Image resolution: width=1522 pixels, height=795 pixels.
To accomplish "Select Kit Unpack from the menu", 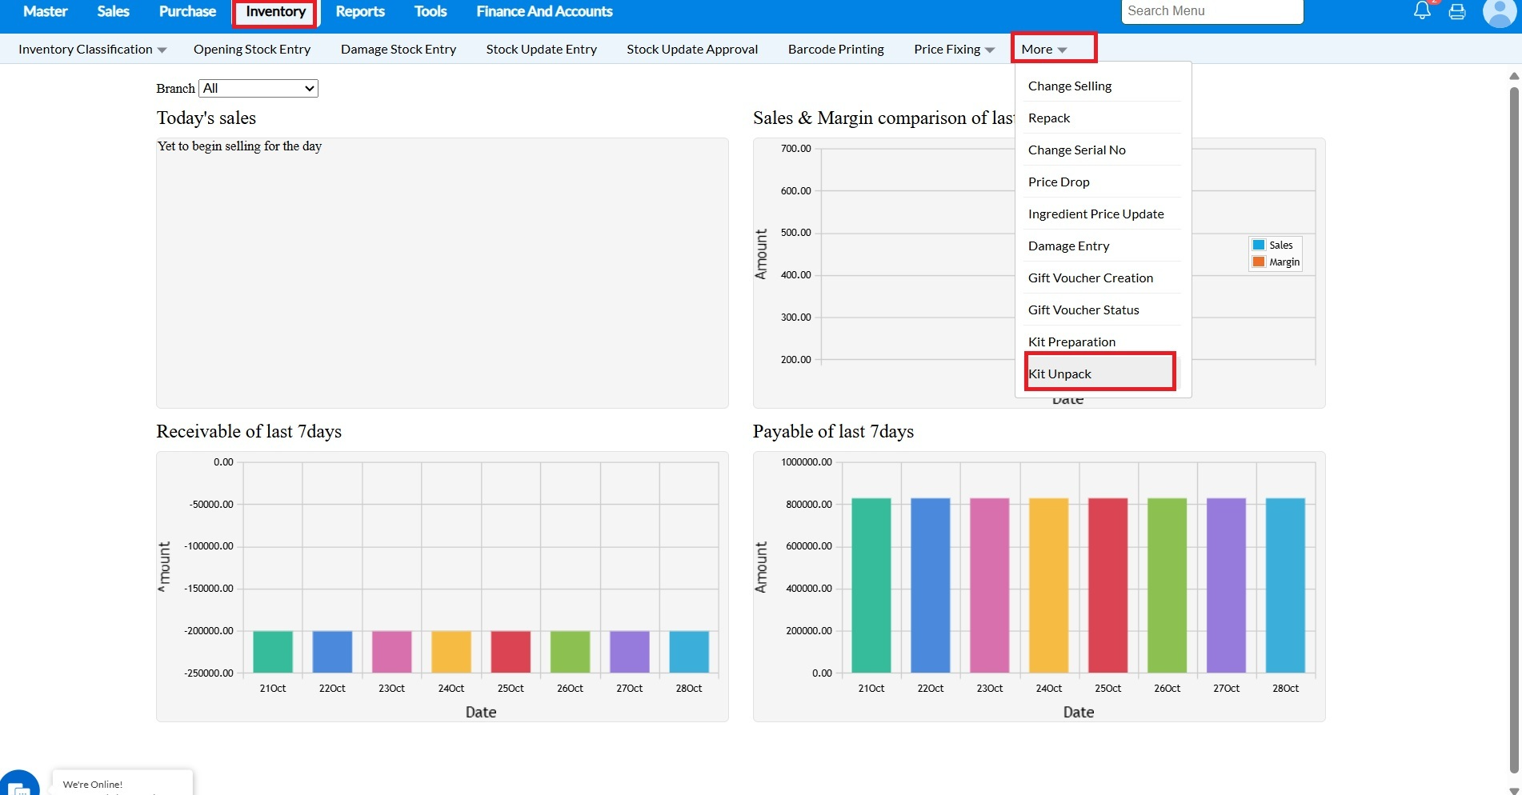I will pos(1060,374).
